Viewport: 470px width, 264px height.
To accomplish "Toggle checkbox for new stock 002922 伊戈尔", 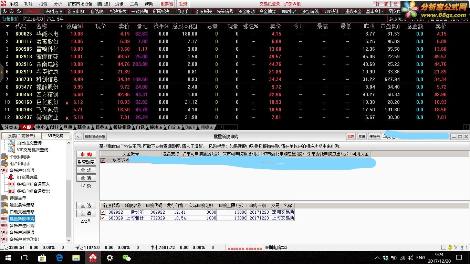I will point(103,212).
